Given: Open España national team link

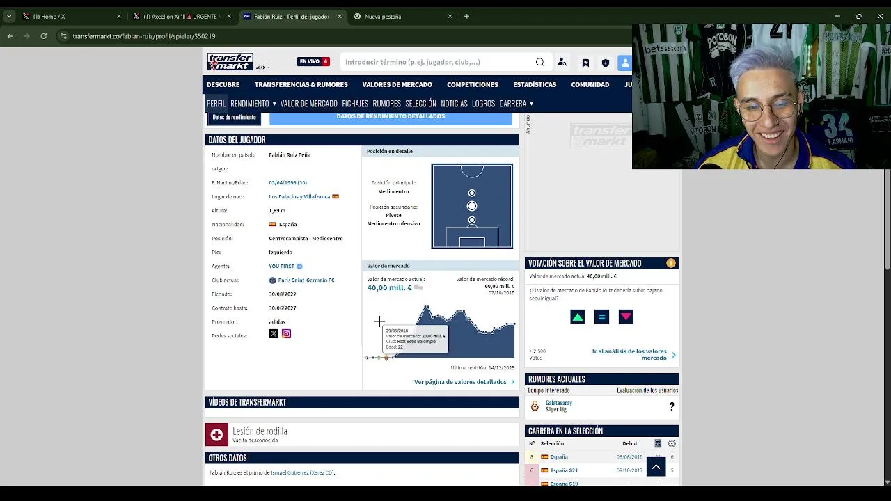Looking at the screenshot, I should click(559, 457).
